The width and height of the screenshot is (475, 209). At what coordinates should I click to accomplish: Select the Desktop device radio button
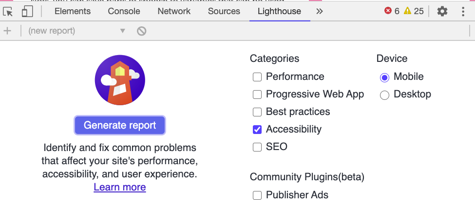tap(384, 95)
